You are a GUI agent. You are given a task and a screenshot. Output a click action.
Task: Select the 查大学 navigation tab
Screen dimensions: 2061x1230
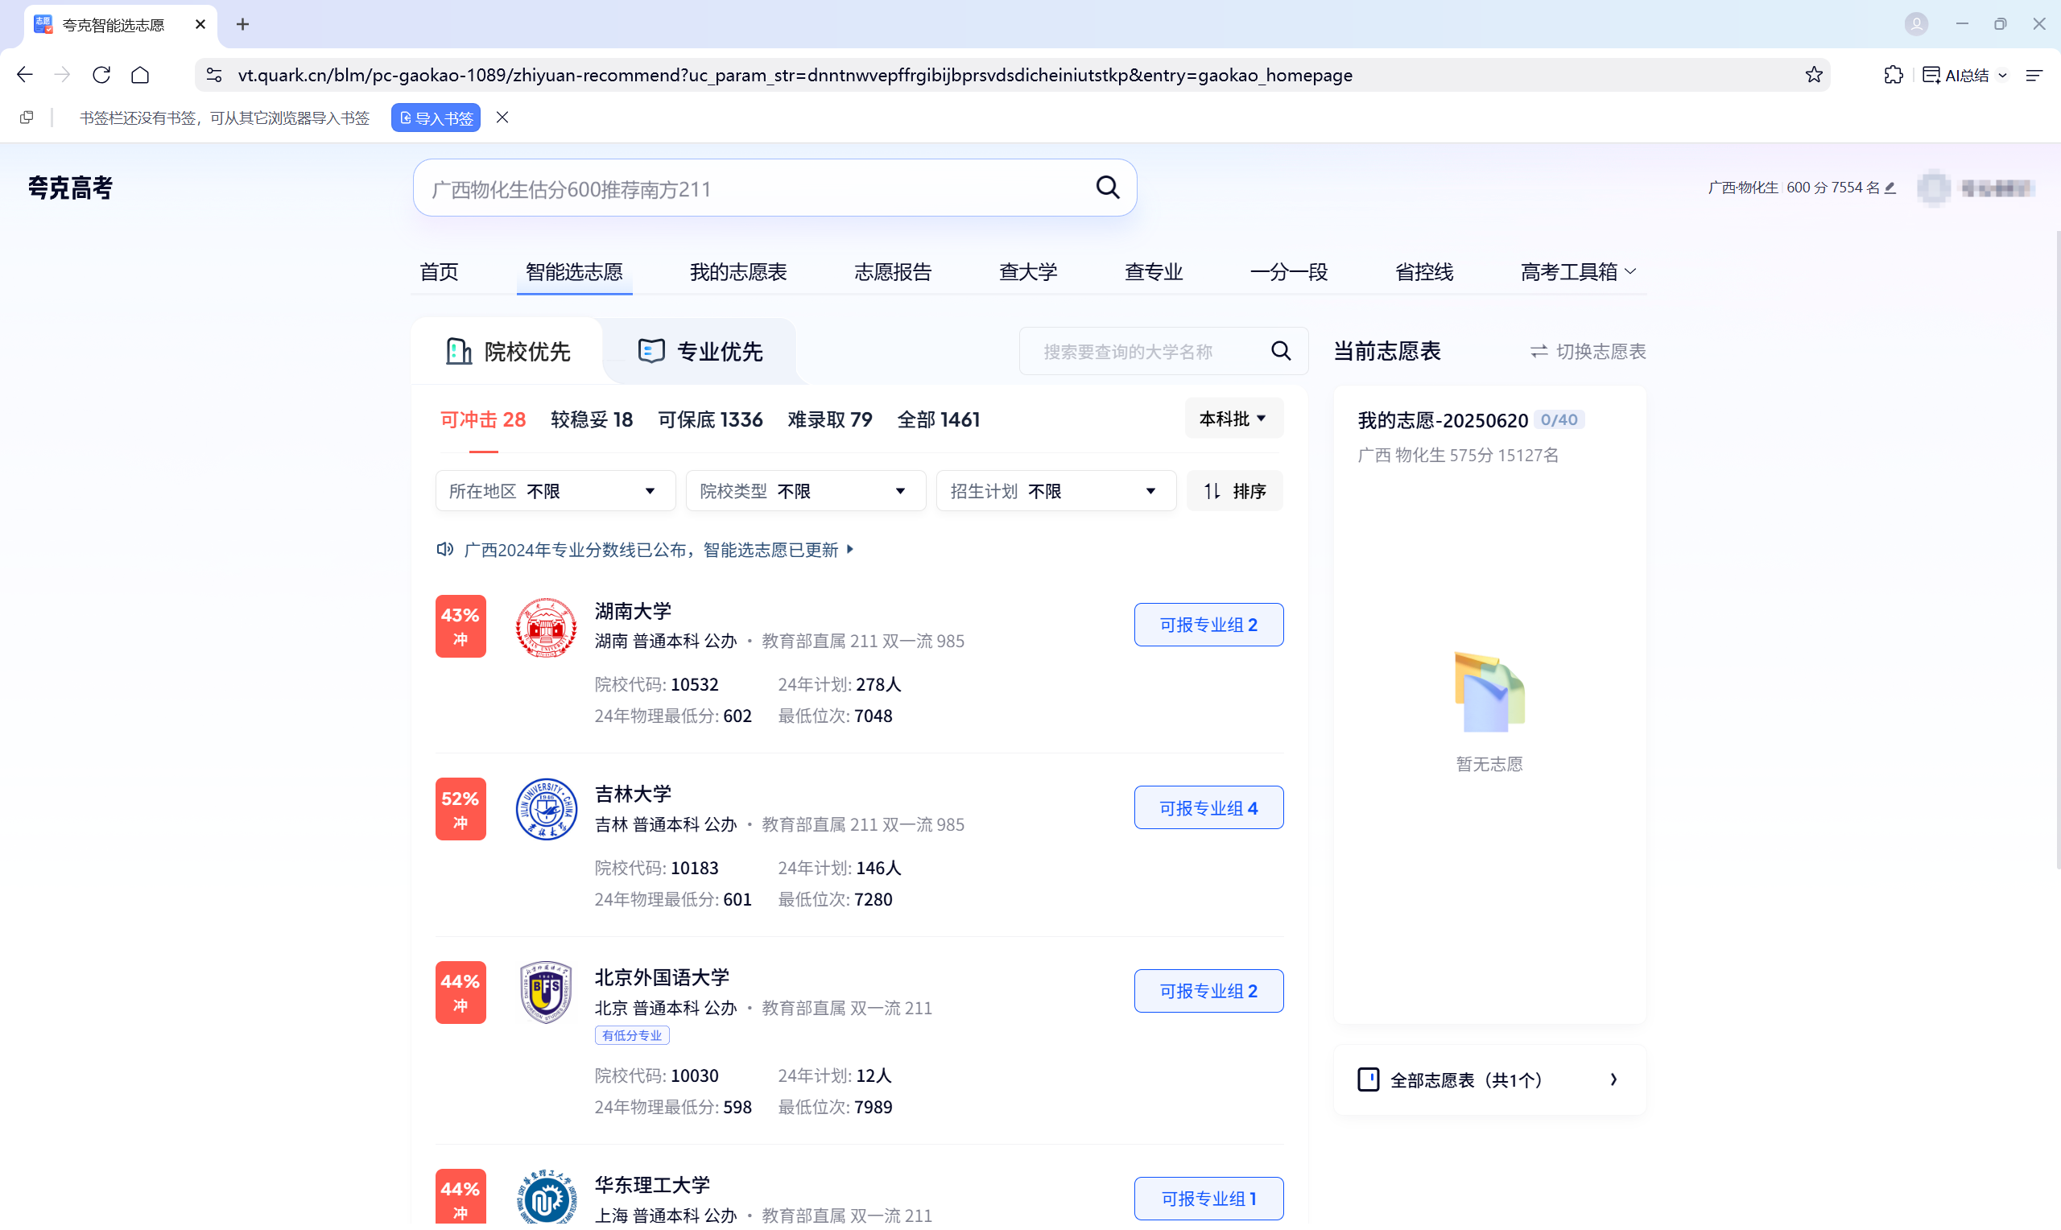[1027, 271]
